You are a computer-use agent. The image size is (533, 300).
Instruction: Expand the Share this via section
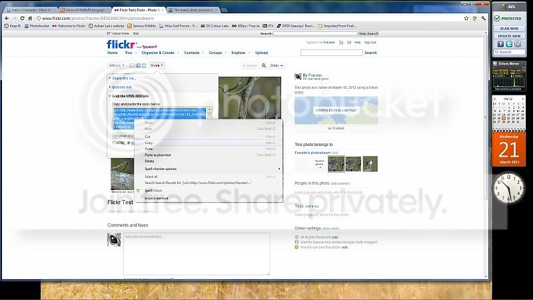point(124,78)
